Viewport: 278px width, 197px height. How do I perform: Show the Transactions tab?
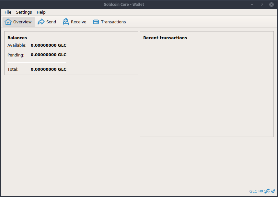(x=110, y=22)
